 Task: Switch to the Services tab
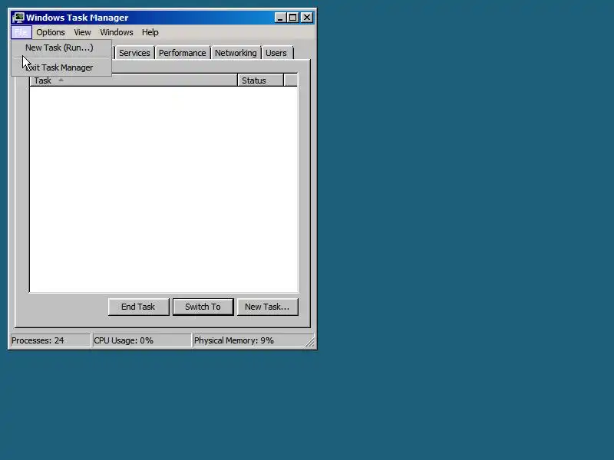click(134, 53)
